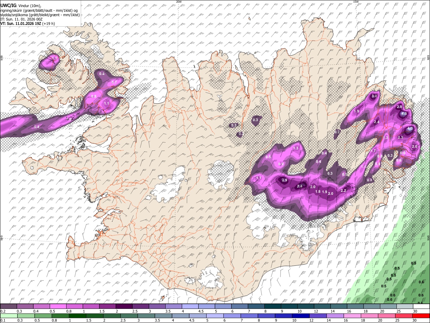The width and height of the screenshot is (430, 323).
Task: Click the '1.8' snowfall value on the map
Action: pos(318,191)
